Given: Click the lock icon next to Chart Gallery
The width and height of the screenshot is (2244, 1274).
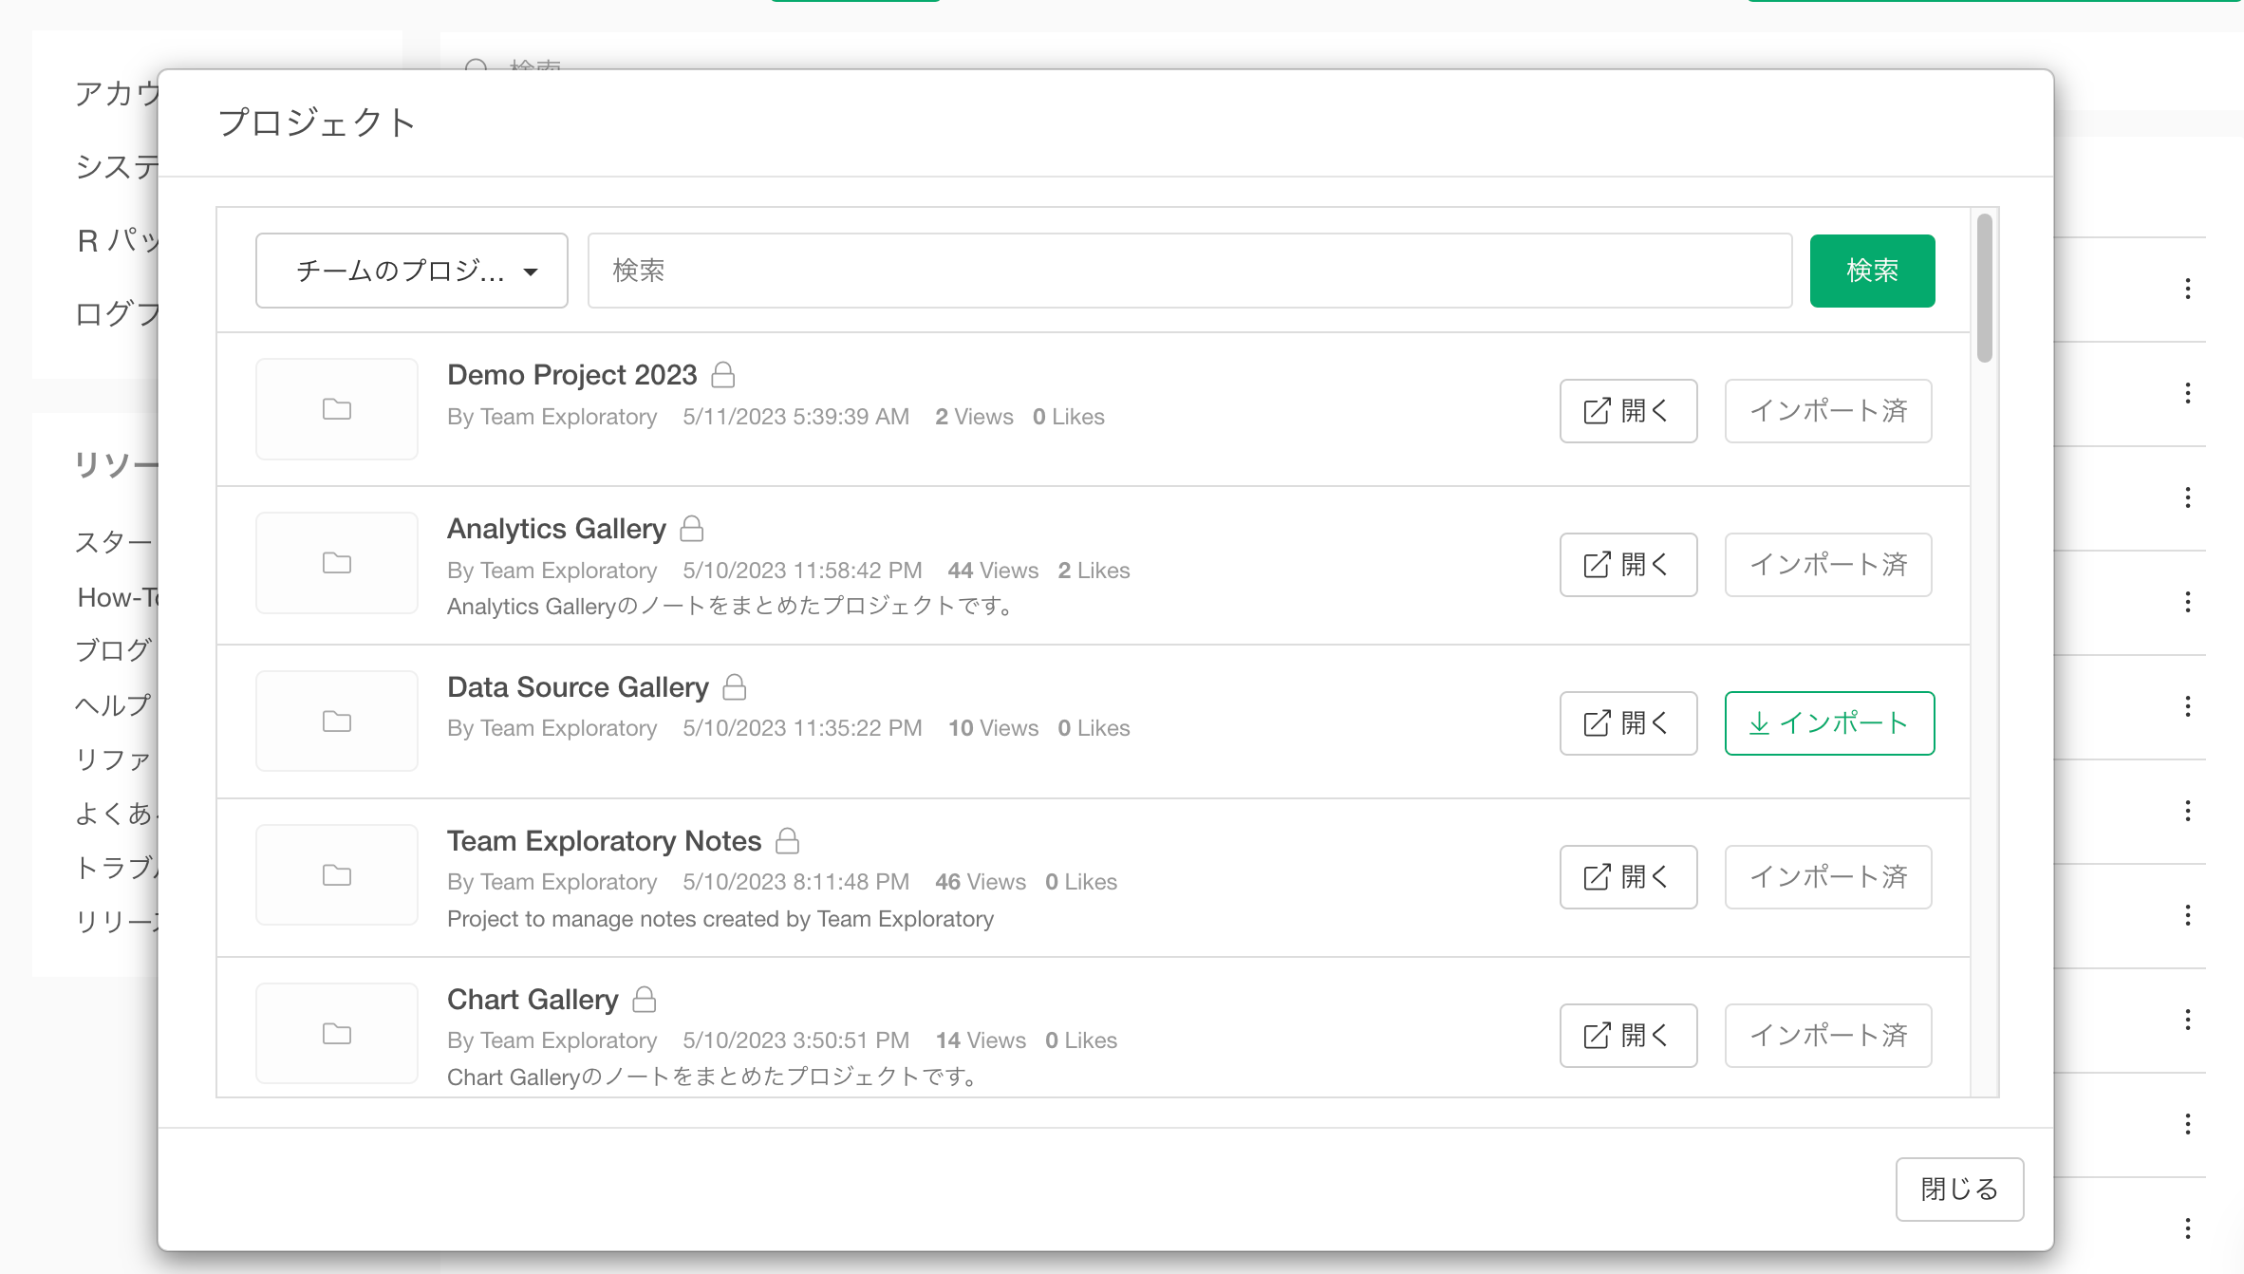Looking at the screenshot, I should tap(645, 1000).
